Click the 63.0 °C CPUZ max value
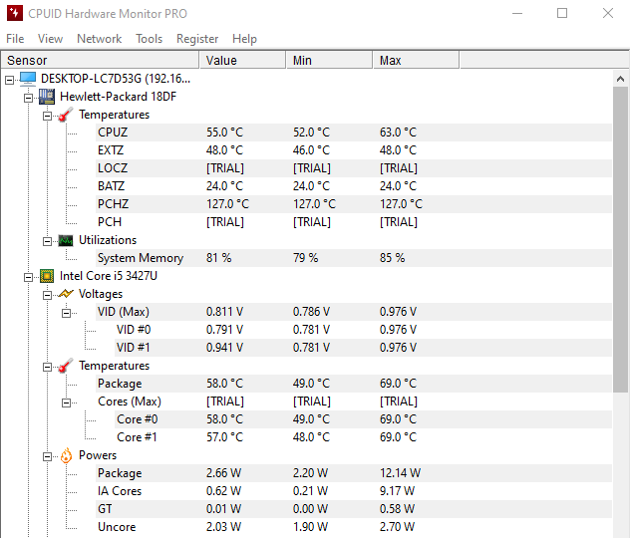This screenshot has width=630, height=538. [x=398, y=133]
